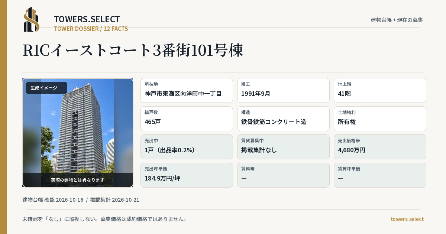
Task: Select the 184.9万円/坪 unit price value
Action: (x=162, y=178)
